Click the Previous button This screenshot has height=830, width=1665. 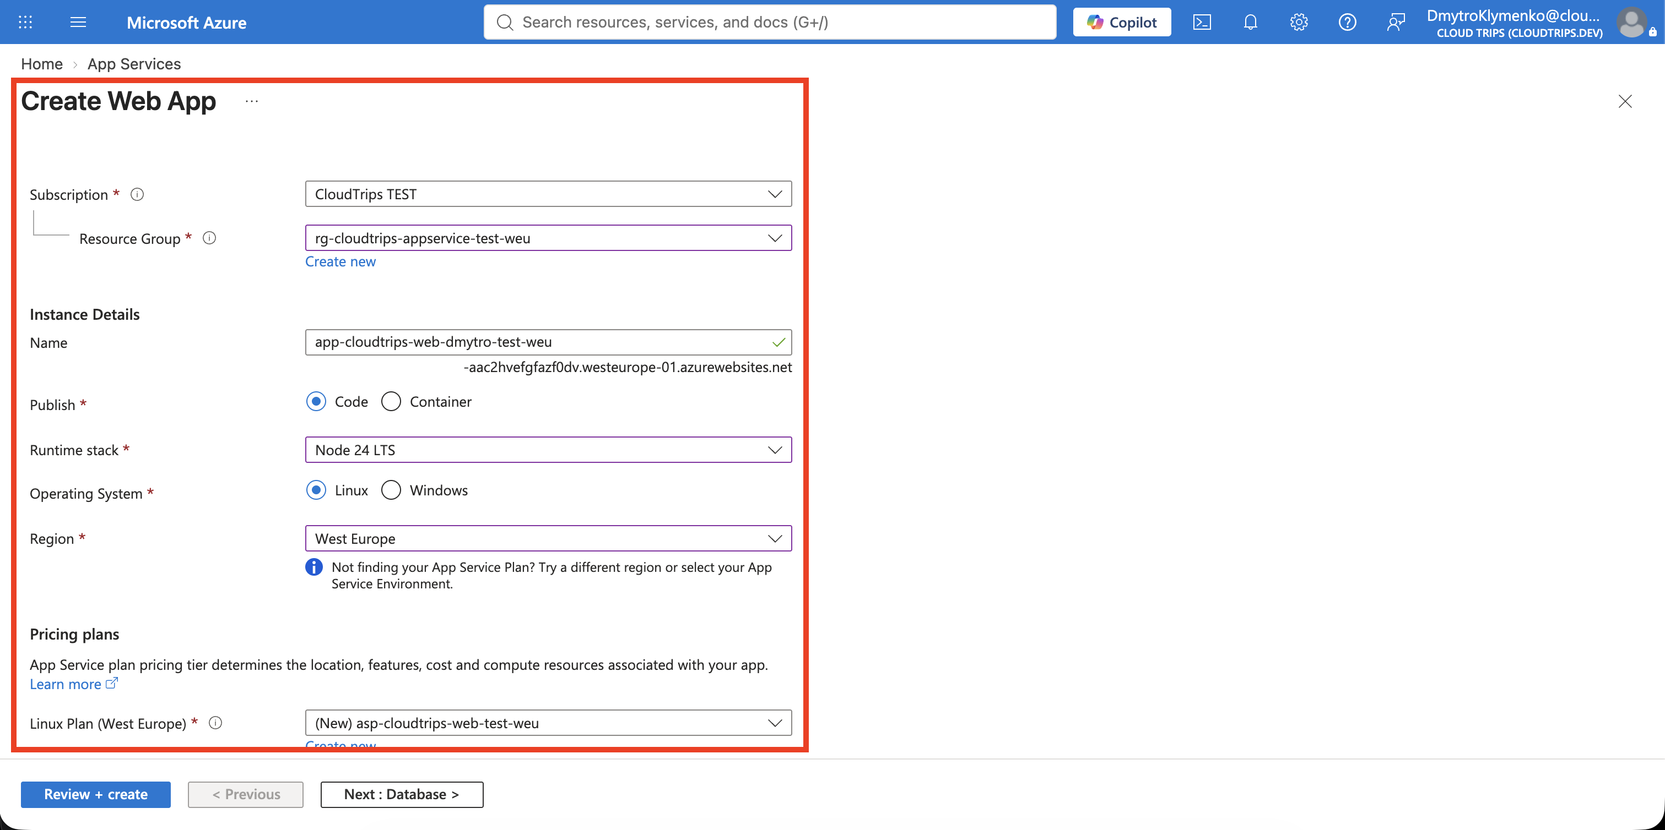pos(246,794)
